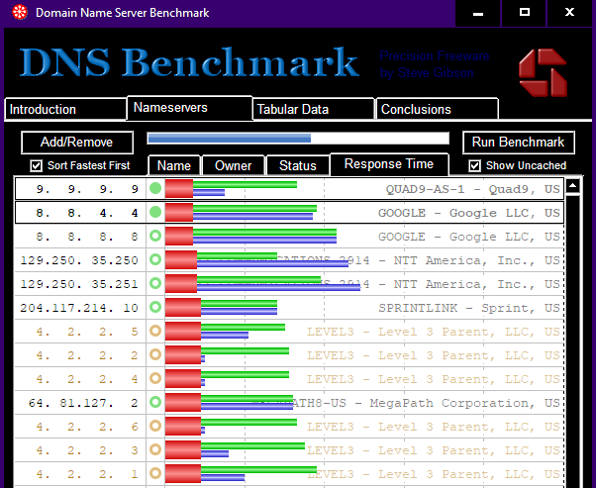Switch to the Nameservers tab

189,108
